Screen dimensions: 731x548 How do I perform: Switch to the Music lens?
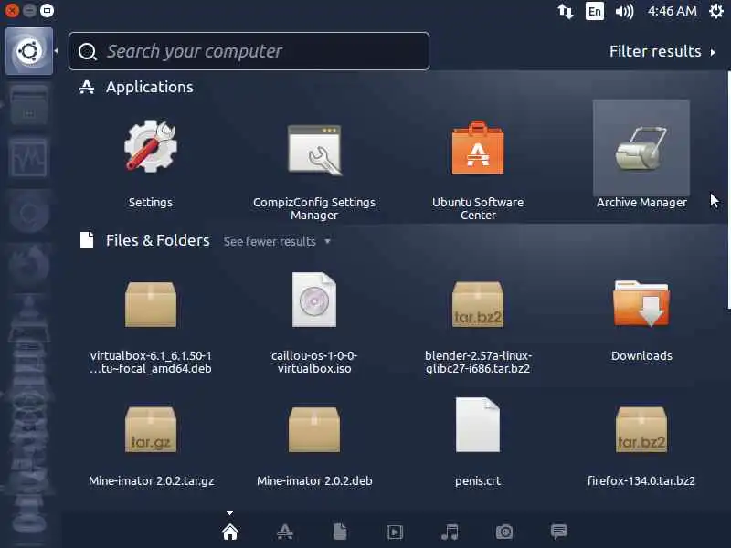point(450,532)
